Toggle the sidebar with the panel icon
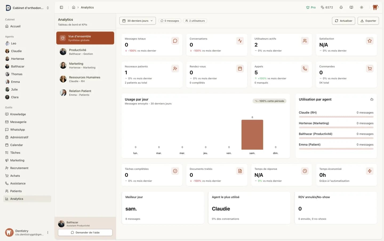 tap(62, 7)
